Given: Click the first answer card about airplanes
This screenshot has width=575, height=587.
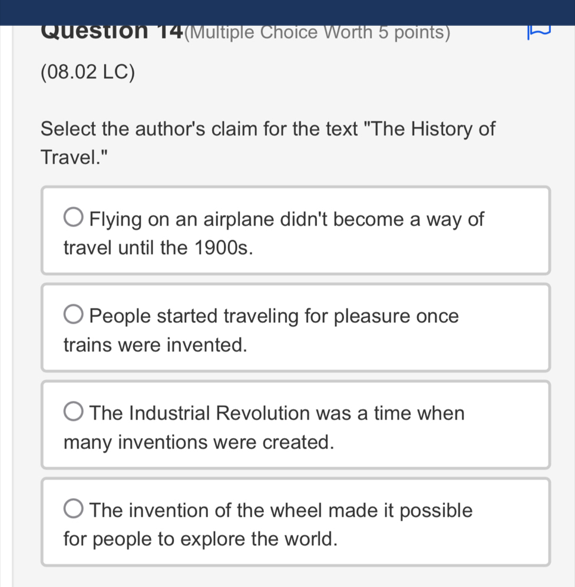Looking at the screenshot, I should point(295,230).
